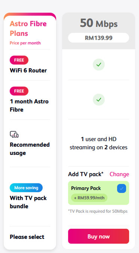This screenshot has height=253, width=139.
Task: Select the Primary Pack card
Action: pos(99,193)
